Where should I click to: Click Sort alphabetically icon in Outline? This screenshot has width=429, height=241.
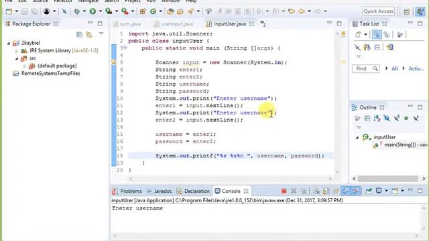[377, 118]
